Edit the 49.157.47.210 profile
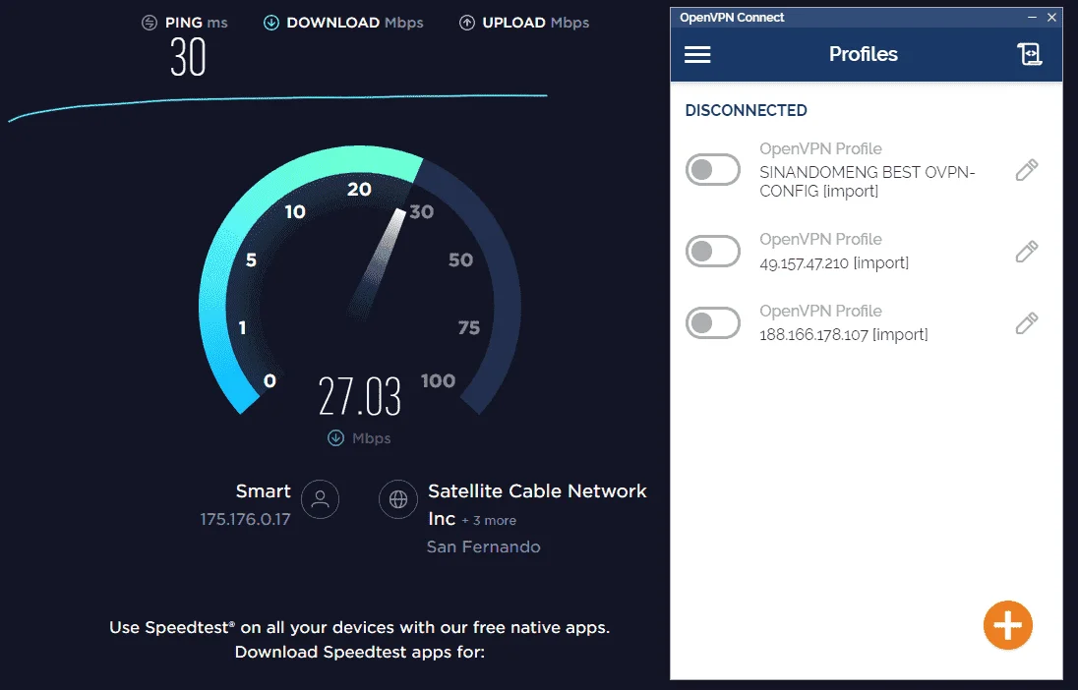Viewport: 1078px width, 690px height. coord(1027,252)
